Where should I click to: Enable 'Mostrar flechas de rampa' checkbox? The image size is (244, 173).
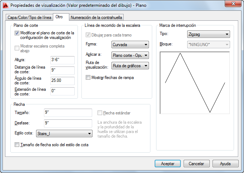click(x=89, y=77)
